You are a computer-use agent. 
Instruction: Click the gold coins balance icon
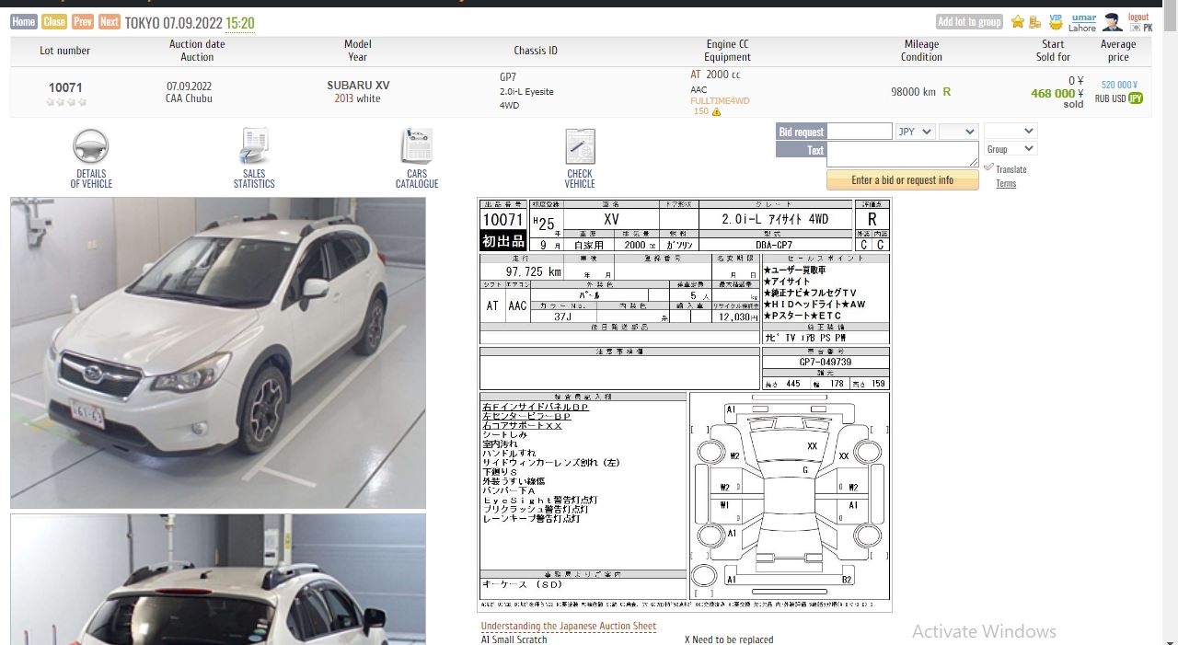coord(1035,22)
